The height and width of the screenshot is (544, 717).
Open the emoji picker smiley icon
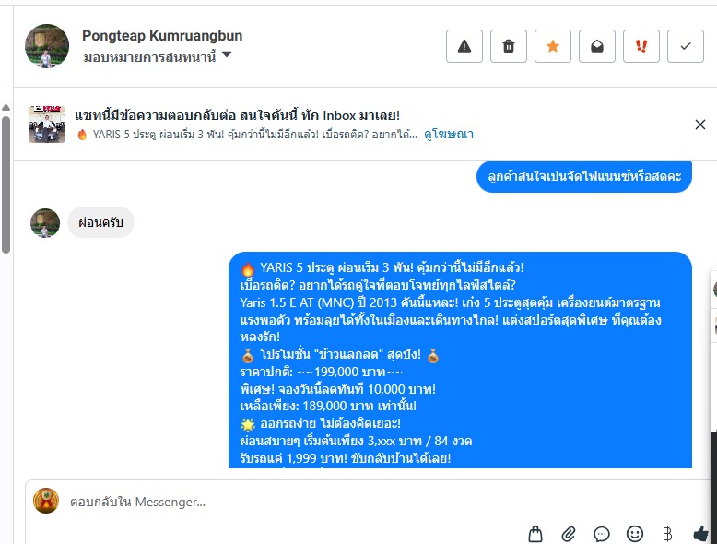click(635, 534)
